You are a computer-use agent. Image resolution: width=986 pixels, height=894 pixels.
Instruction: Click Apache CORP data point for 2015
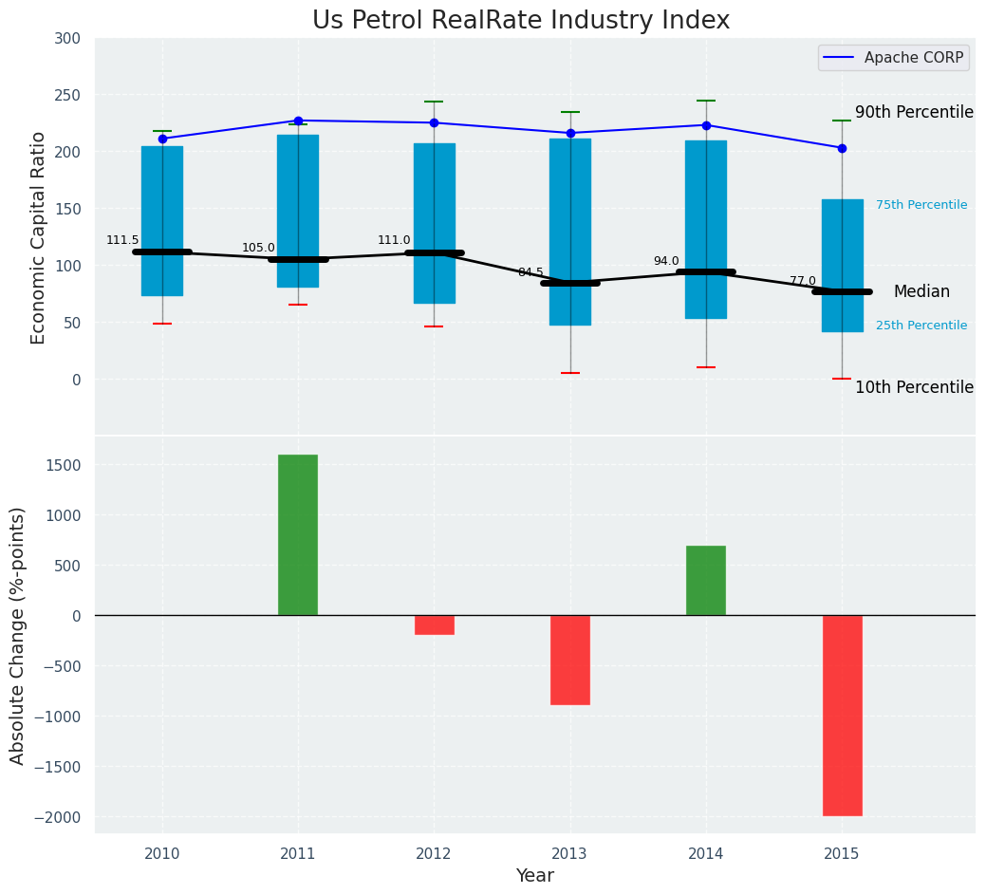(842, 148)
